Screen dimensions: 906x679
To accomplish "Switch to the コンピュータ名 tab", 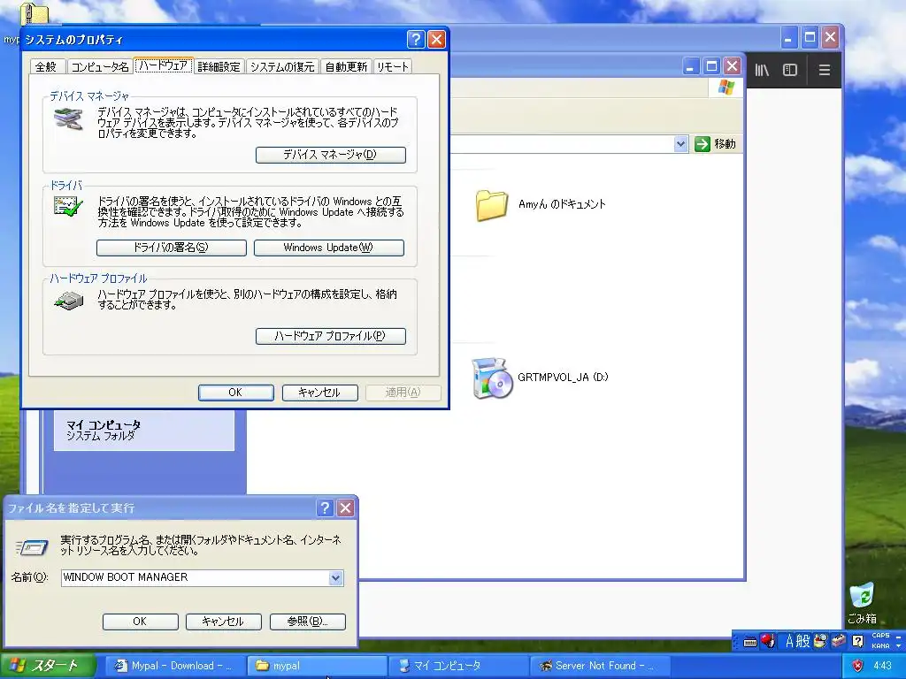I will (99, 66).
